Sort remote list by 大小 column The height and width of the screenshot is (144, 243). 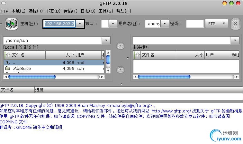pos(190,55)
